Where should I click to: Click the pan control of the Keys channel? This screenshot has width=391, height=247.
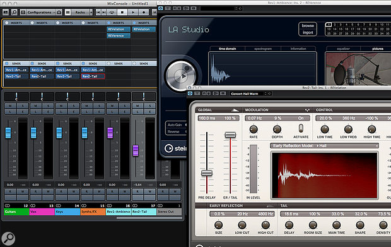pyautogui.click(x=67, y=97)
